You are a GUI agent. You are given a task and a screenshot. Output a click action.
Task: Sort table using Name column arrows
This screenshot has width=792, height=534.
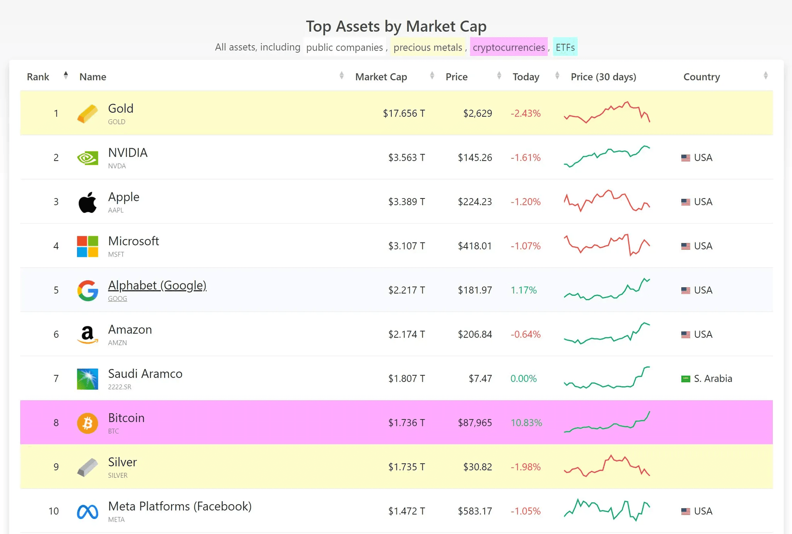pyautogui.click(x=341, y=75)
